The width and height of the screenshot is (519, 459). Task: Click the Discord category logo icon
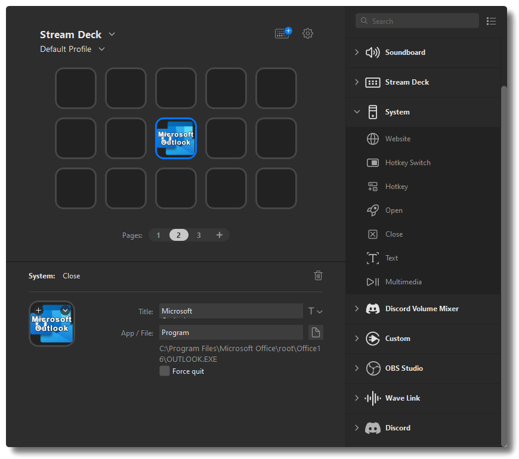click(x=373, y=428)
